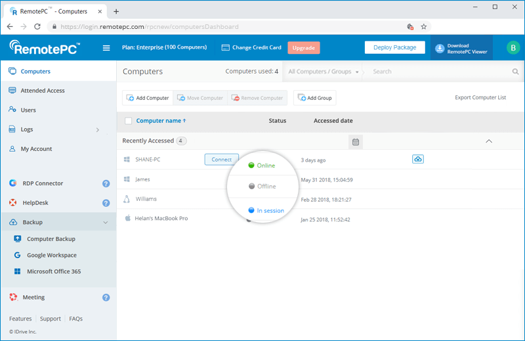The height and width of the screenshot is (341, 525).
Task: Click the HelpDesk help question icon
Action: pyautogui.click(x=106, y=203)
